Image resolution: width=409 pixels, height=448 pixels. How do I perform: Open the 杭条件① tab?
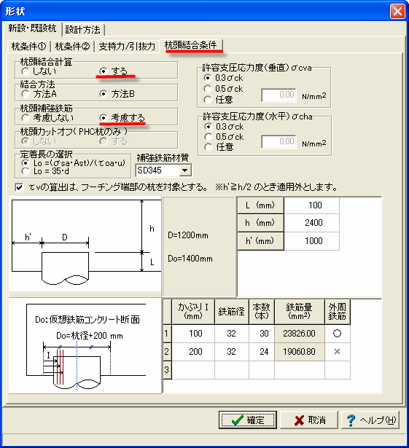(x=28, y=47)
